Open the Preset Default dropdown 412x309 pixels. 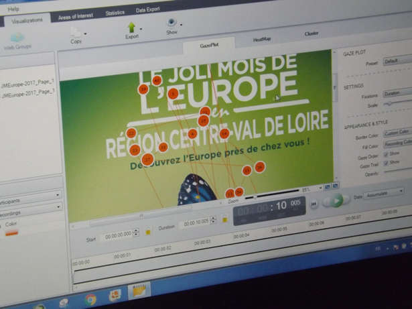397,61
